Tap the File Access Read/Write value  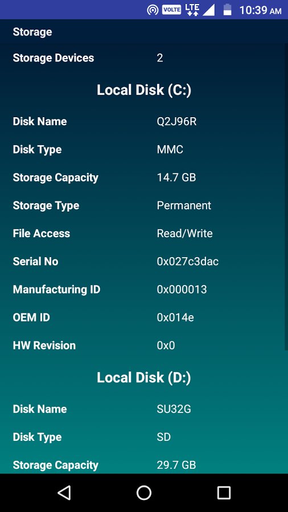tap(185, 233)
